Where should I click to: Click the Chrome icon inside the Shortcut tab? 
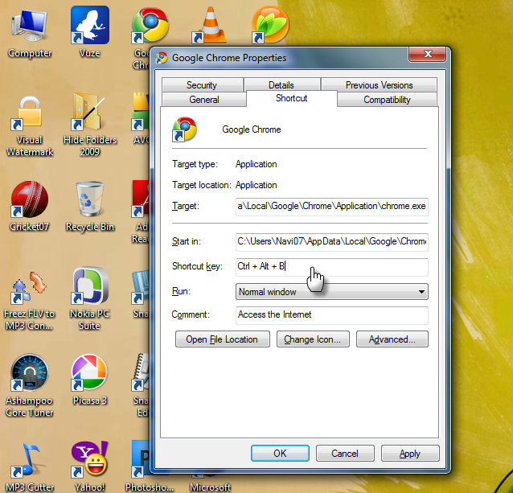click(x=184, y=129)
